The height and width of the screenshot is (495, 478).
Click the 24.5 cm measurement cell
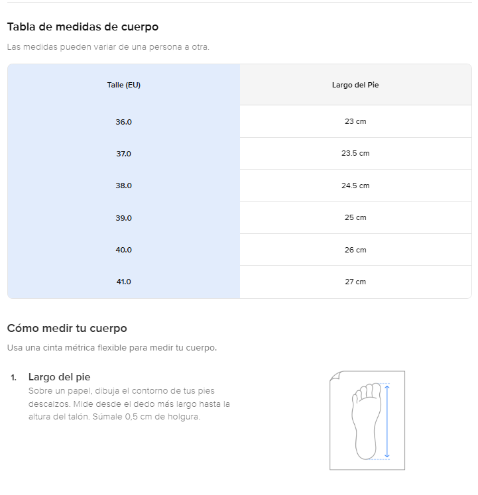coord(355,186)
